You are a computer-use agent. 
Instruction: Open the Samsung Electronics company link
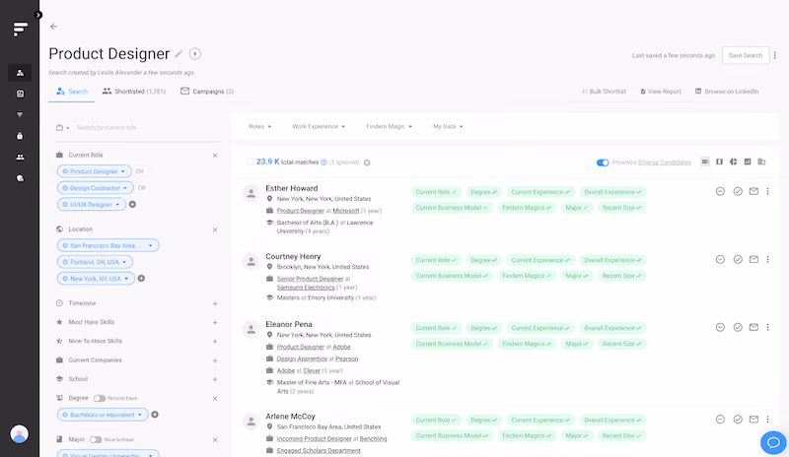point(306,288)
